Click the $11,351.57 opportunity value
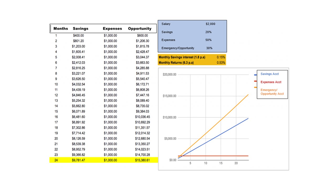The height and width of the screenshot is (189, 336). 143,128
